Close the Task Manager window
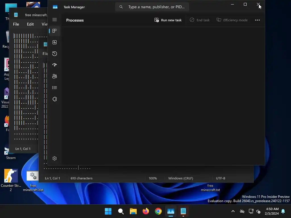This screenshot has height=218, width=291. tap(258, 4)
